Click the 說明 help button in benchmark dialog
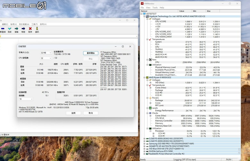This screenshot has width=250, height=161. click(73, 113)
